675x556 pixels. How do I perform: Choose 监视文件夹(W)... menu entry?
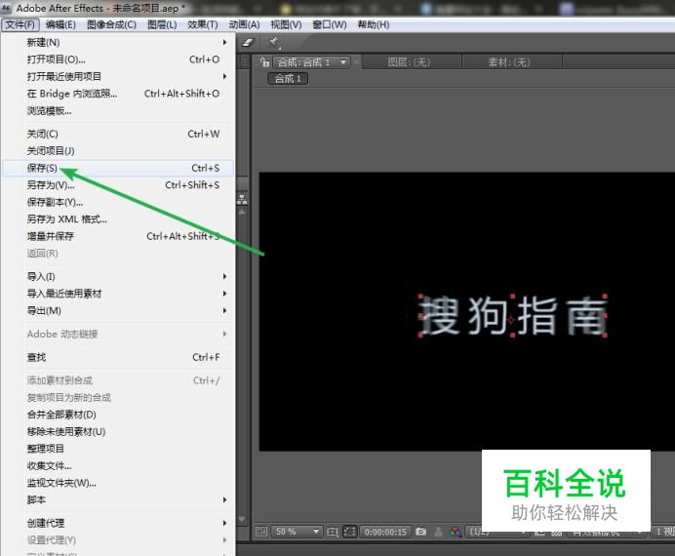[x=119, y=483]
